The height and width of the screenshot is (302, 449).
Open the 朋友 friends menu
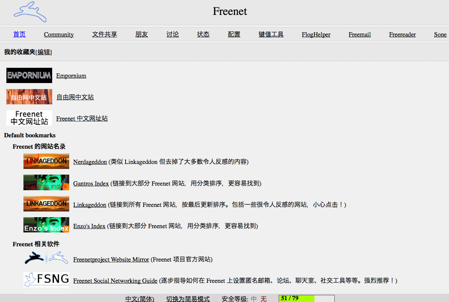click(142, 34)
